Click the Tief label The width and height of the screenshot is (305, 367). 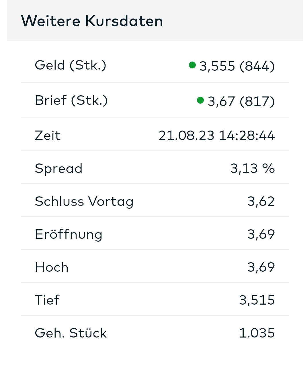point(47,300)
